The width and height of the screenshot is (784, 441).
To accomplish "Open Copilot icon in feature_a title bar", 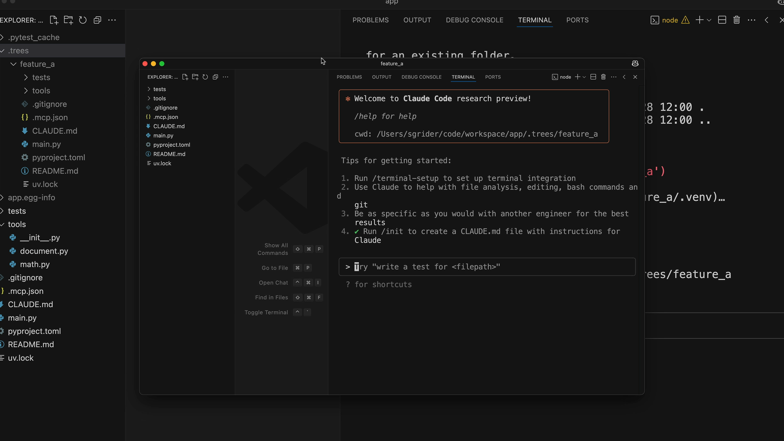I will click(635, 63).
